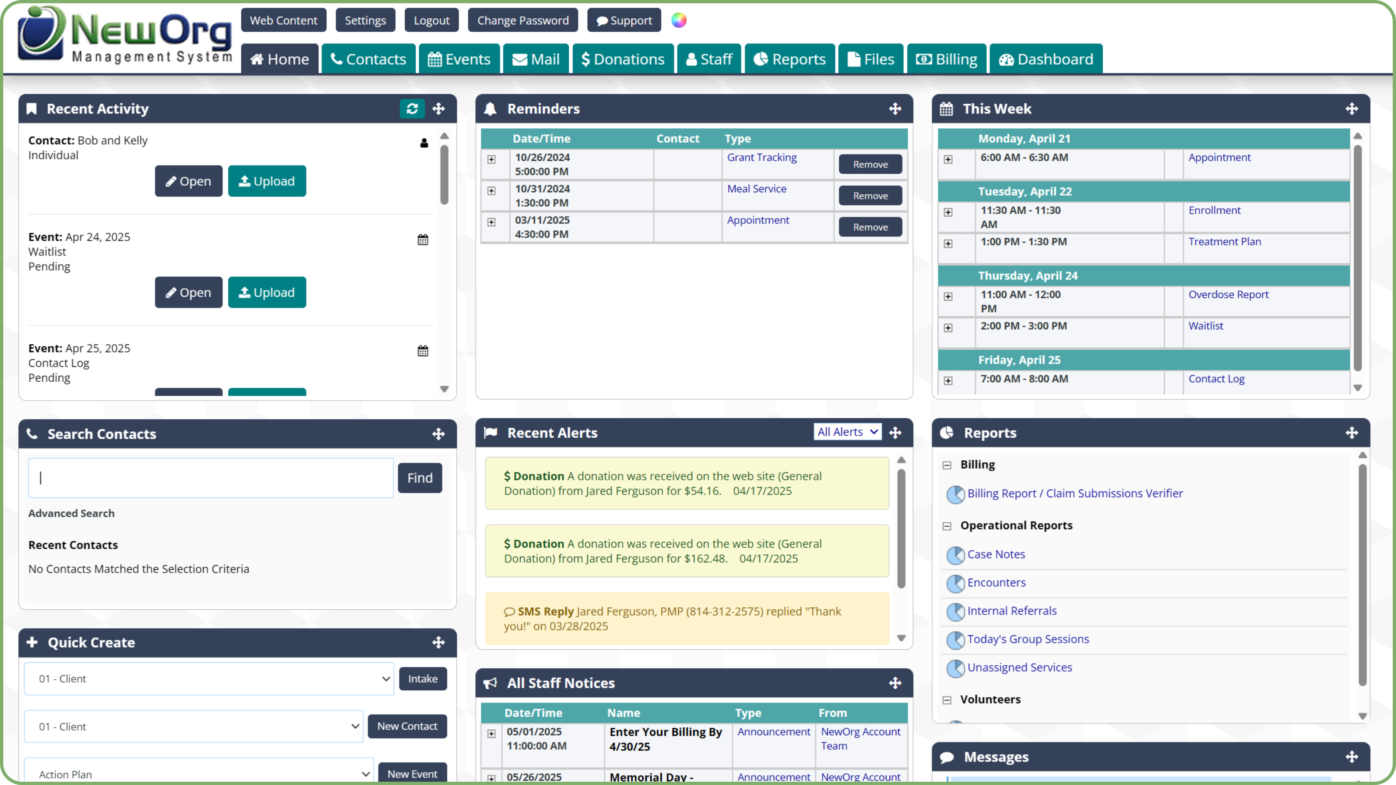Click move handle on Reminders panel

click(895, 109)
